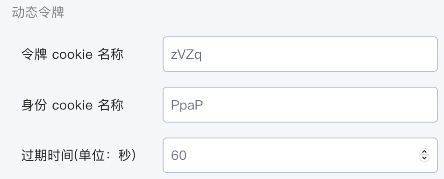Click the word cookie in the 身份 label

point(72,105)
